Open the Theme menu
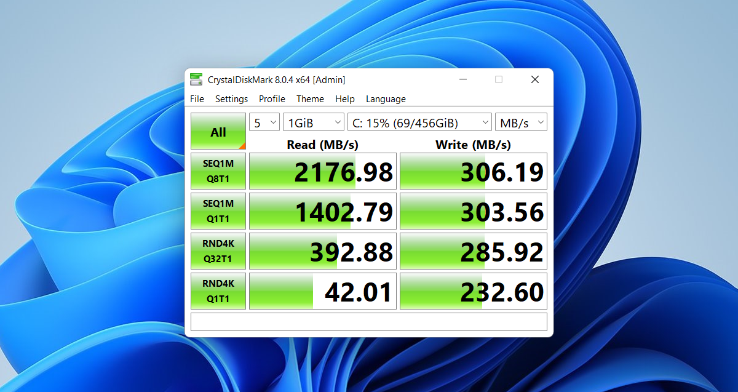The width and height of the screenshot is (738, 392). (x=310, y=99)
